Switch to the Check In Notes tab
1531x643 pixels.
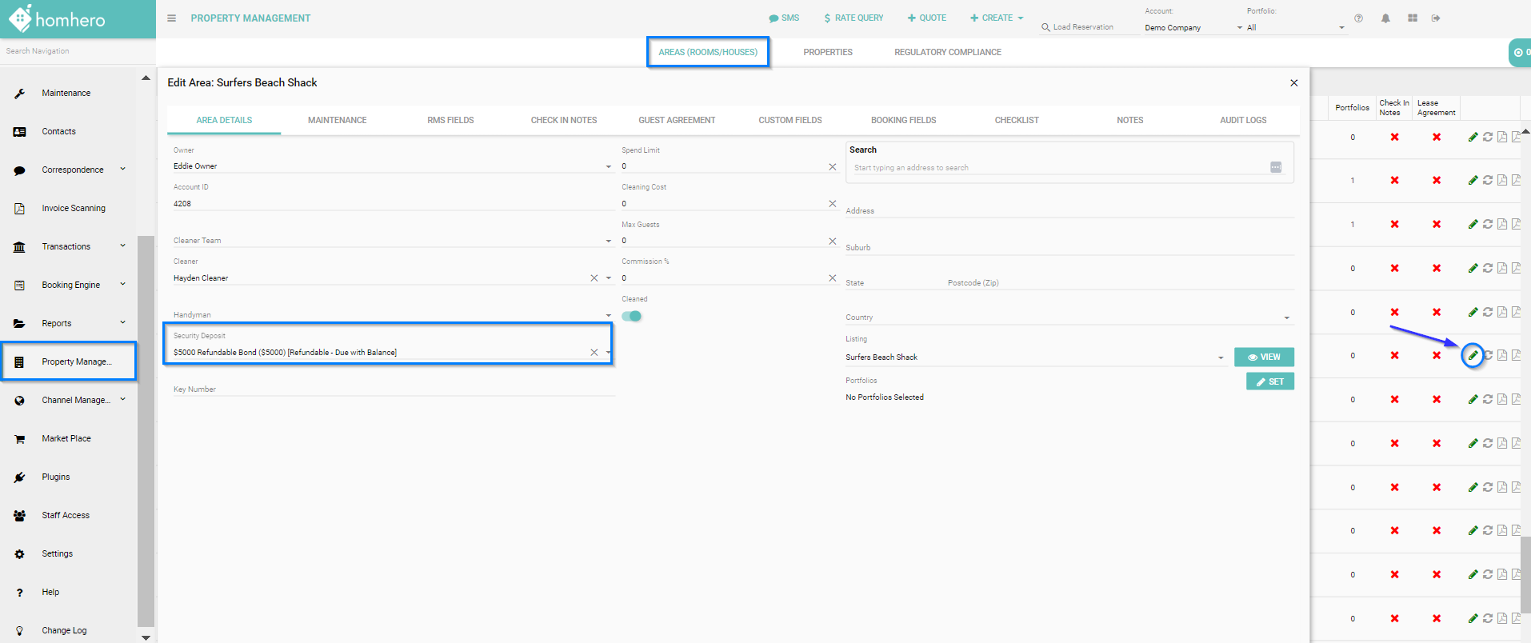coord(563,121)
